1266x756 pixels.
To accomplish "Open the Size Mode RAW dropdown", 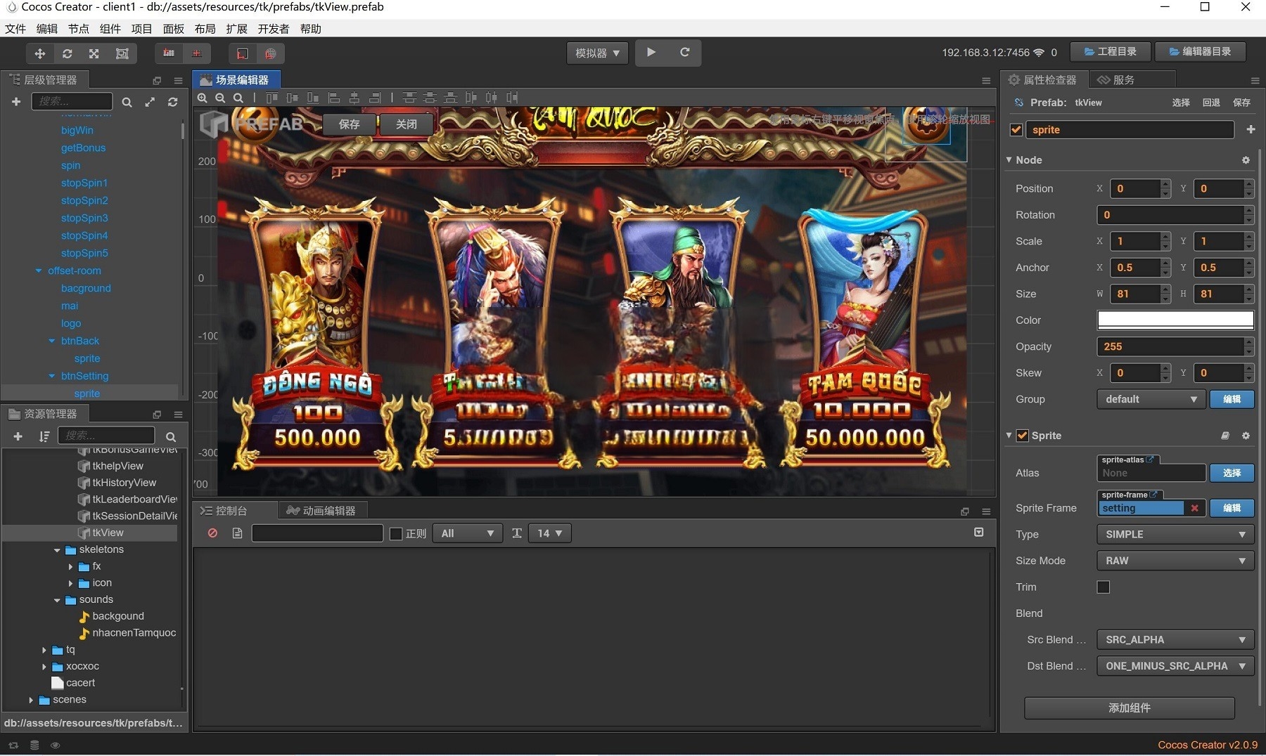I will pyautogui.click(x=1175, y=561).
